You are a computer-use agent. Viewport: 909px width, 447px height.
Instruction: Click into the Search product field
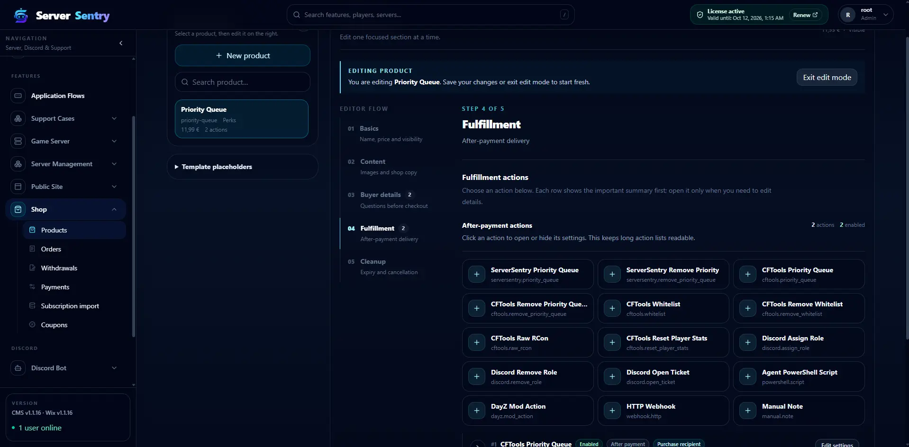click(x=243, y=82)
